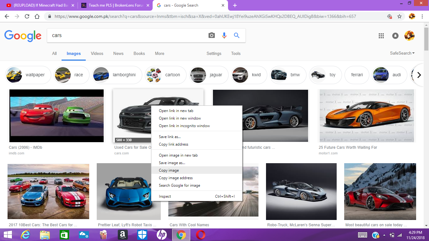Open the Google apps grid icon
Viewport: 429px width, 241px height.
click(381, 36)
